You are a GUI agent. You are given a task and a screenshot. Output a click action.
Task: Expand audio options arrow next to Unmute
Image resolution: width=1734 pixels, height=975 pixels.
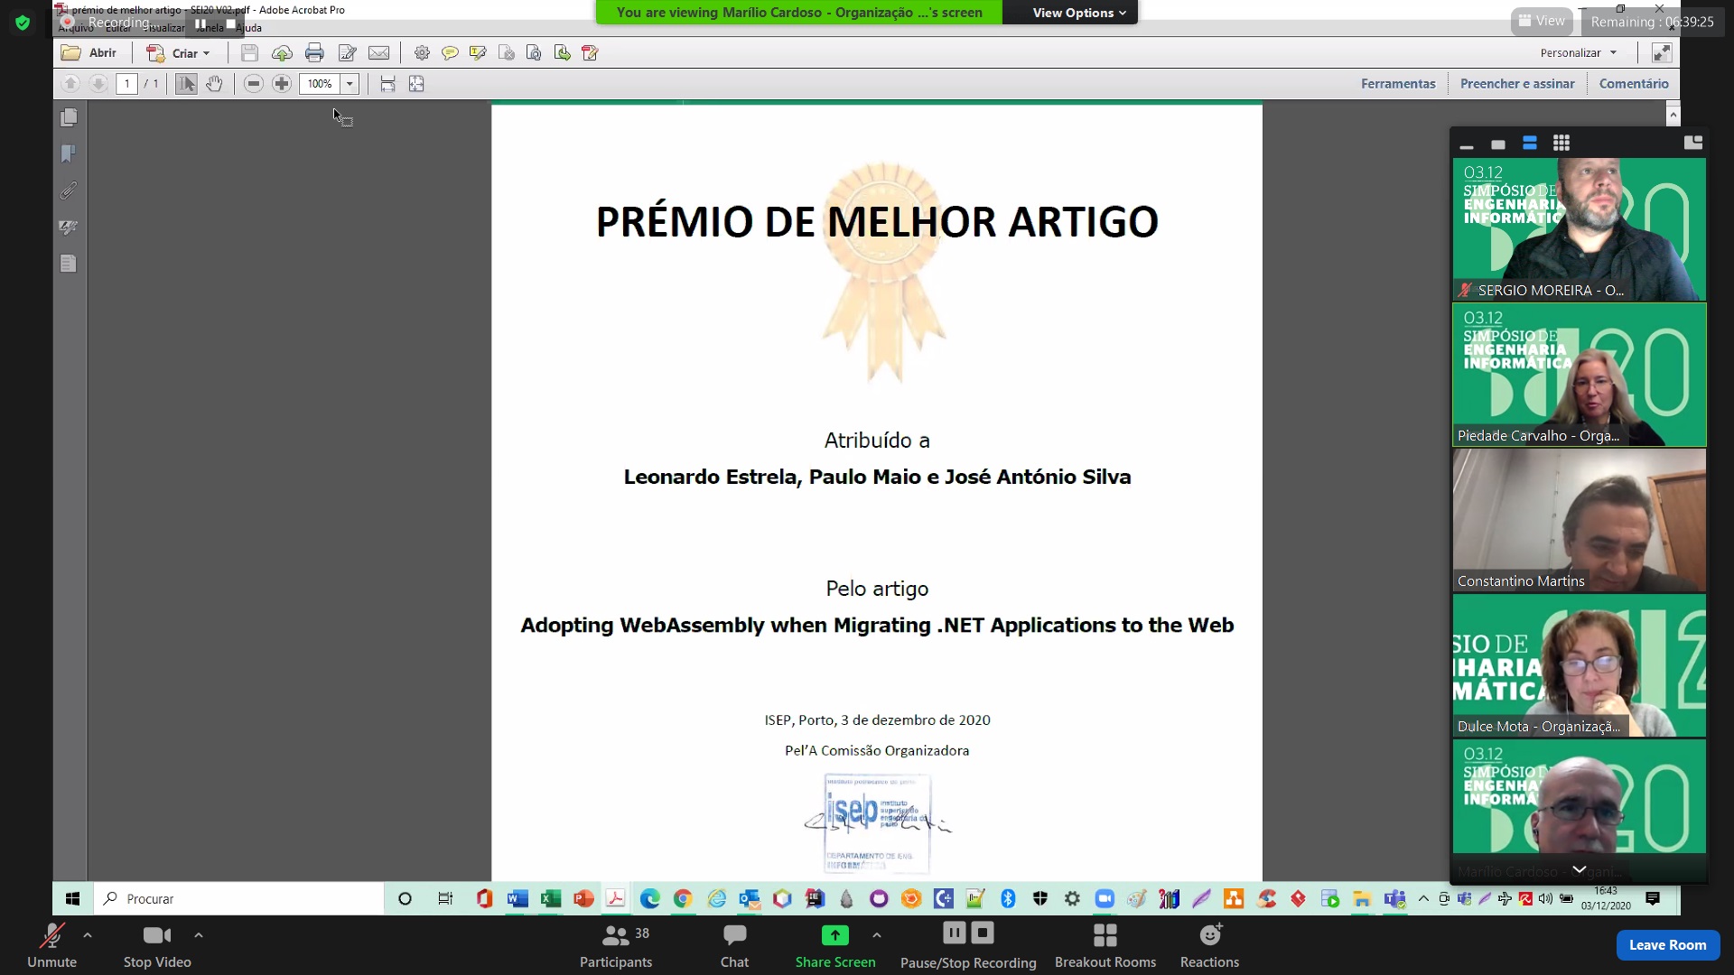coord(88,935)
